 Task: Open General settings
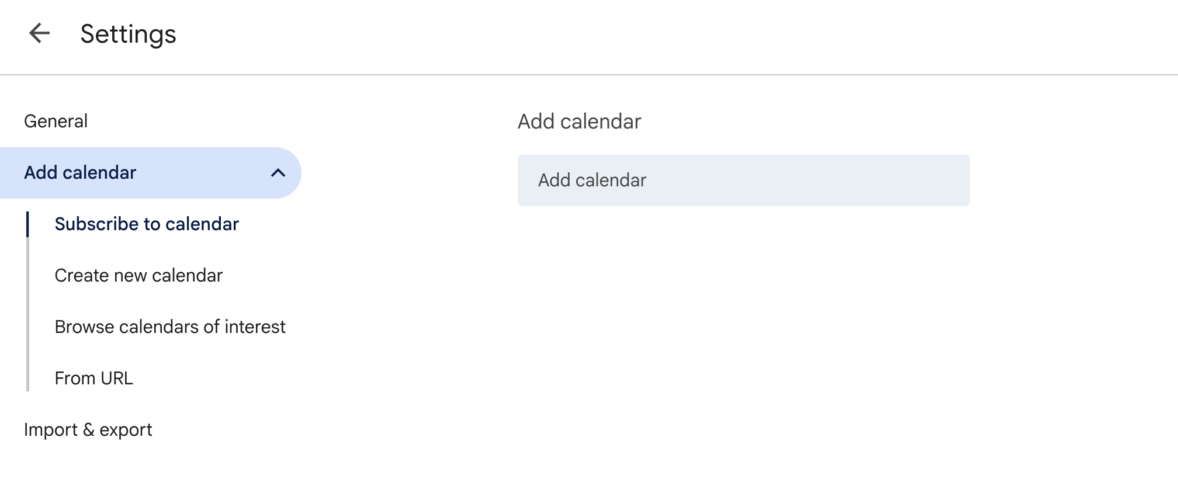click(56, 121)
